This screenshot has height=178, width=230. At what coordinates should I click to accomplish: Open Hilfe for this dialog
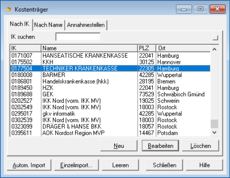205,165
